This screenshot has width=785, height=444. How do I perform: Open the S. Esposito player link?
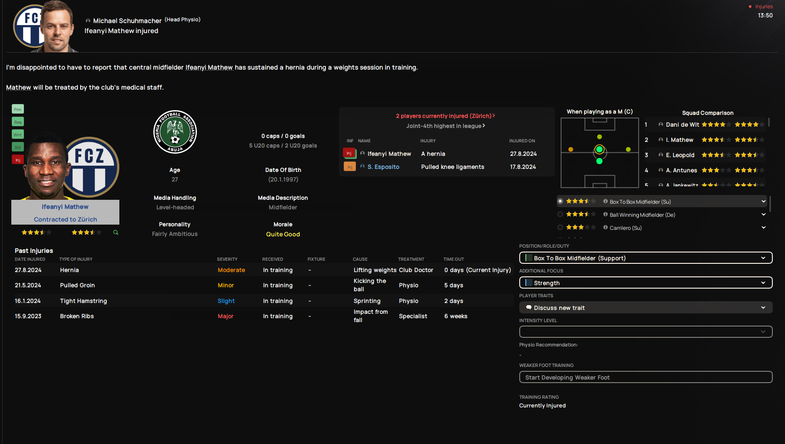pos(383,167)
